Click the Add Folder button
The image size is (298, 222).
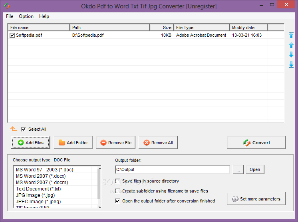[73, 142]
